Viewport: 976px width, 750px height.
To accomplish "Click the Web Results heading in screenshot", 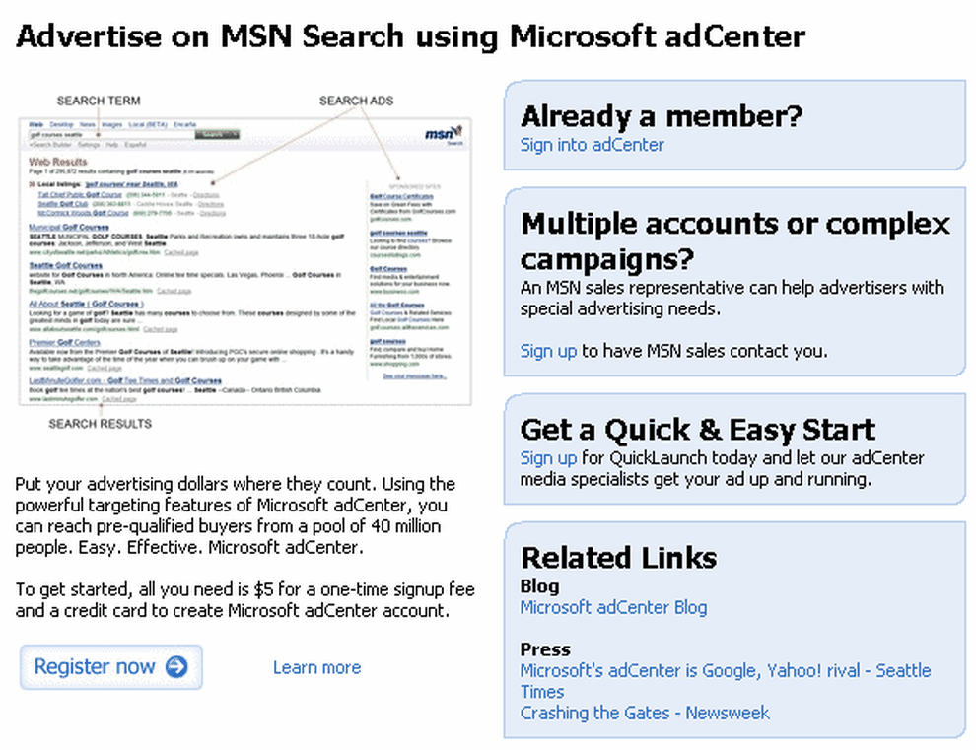I will tap(58, 162).
